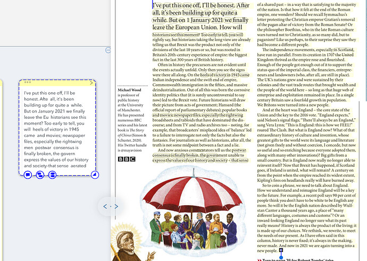
Task: Click the right arrow on the pane splitter
Action: point(116,207)
